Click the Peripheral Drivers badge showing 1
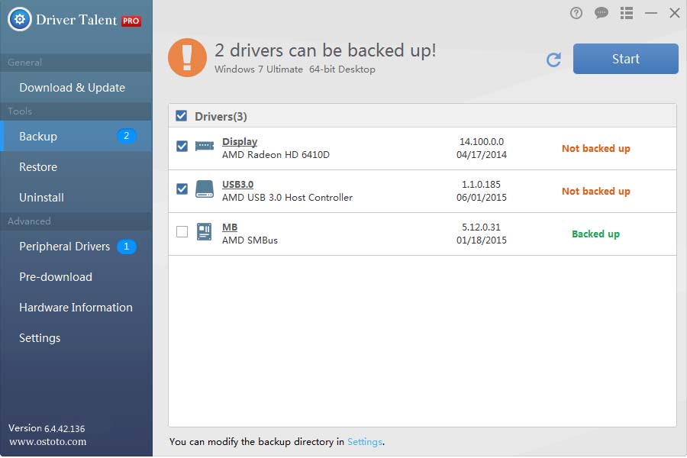 [126, 247]
